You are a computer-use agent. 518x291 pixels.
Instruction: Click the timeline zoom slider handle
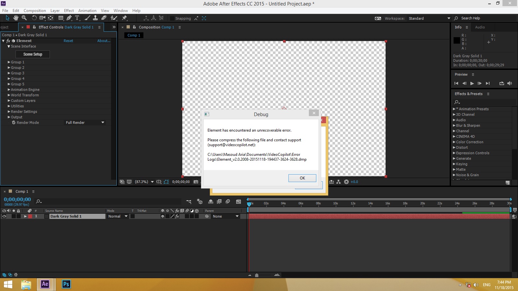257,275
